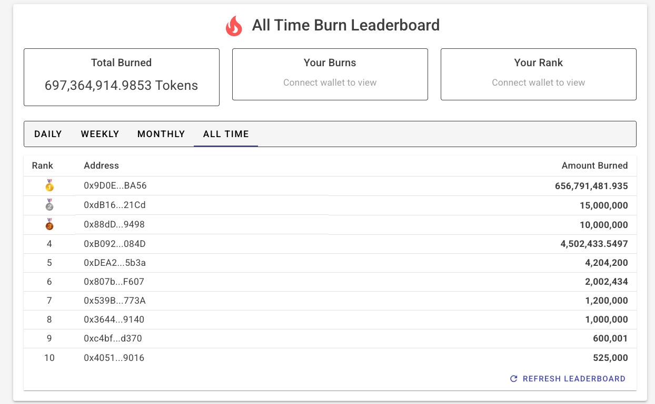Click address 0x9D0E...BA56

115,186
